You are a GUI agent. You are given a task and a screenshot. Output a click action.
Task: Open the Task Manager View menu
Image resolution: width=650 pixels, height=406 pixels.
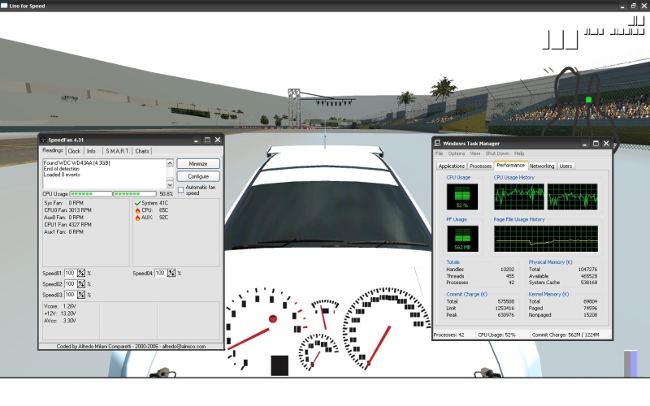pyautogui.click(x=475, y=153)
